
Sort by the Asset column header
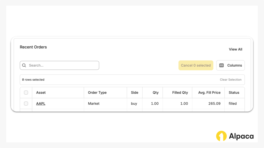pos(41,93)
